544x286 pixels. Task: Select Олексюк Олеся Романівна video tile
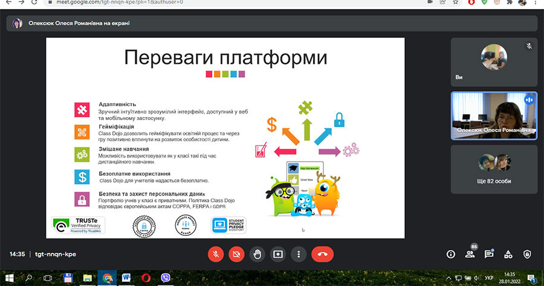[494, 116]
